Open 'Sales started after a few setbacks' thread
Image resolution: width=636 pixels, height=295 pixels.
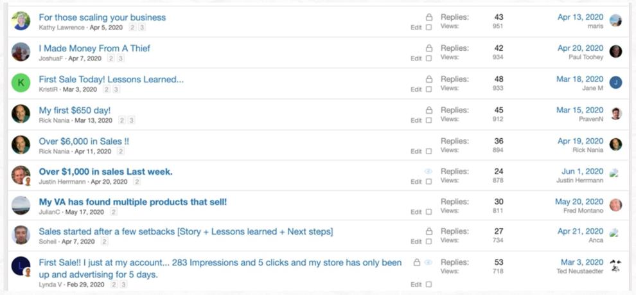[x=186, y=232]
